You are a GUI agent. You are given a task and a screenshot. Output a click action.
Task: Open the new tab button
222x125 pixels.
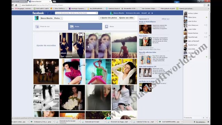pos(54,1)
